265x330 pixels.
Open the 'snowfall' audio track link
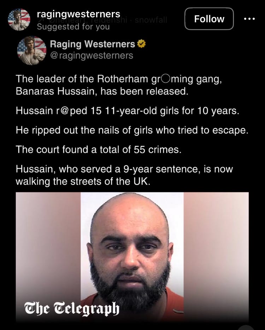[151, 20]
